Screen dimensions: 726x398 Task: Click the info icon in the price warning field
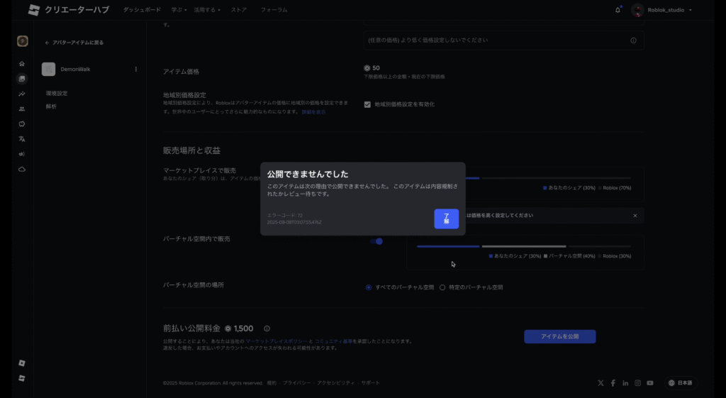[633, 40]
